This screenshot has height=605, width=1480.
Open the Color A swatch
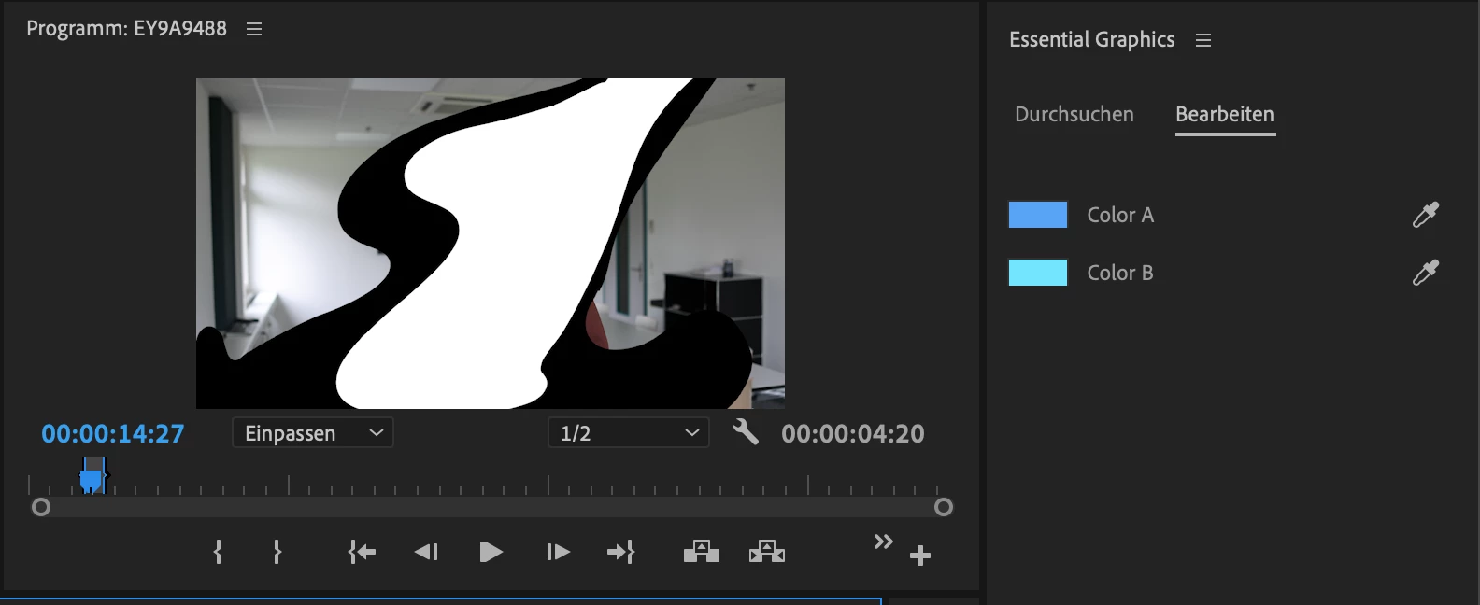(x=1038, y=215)
